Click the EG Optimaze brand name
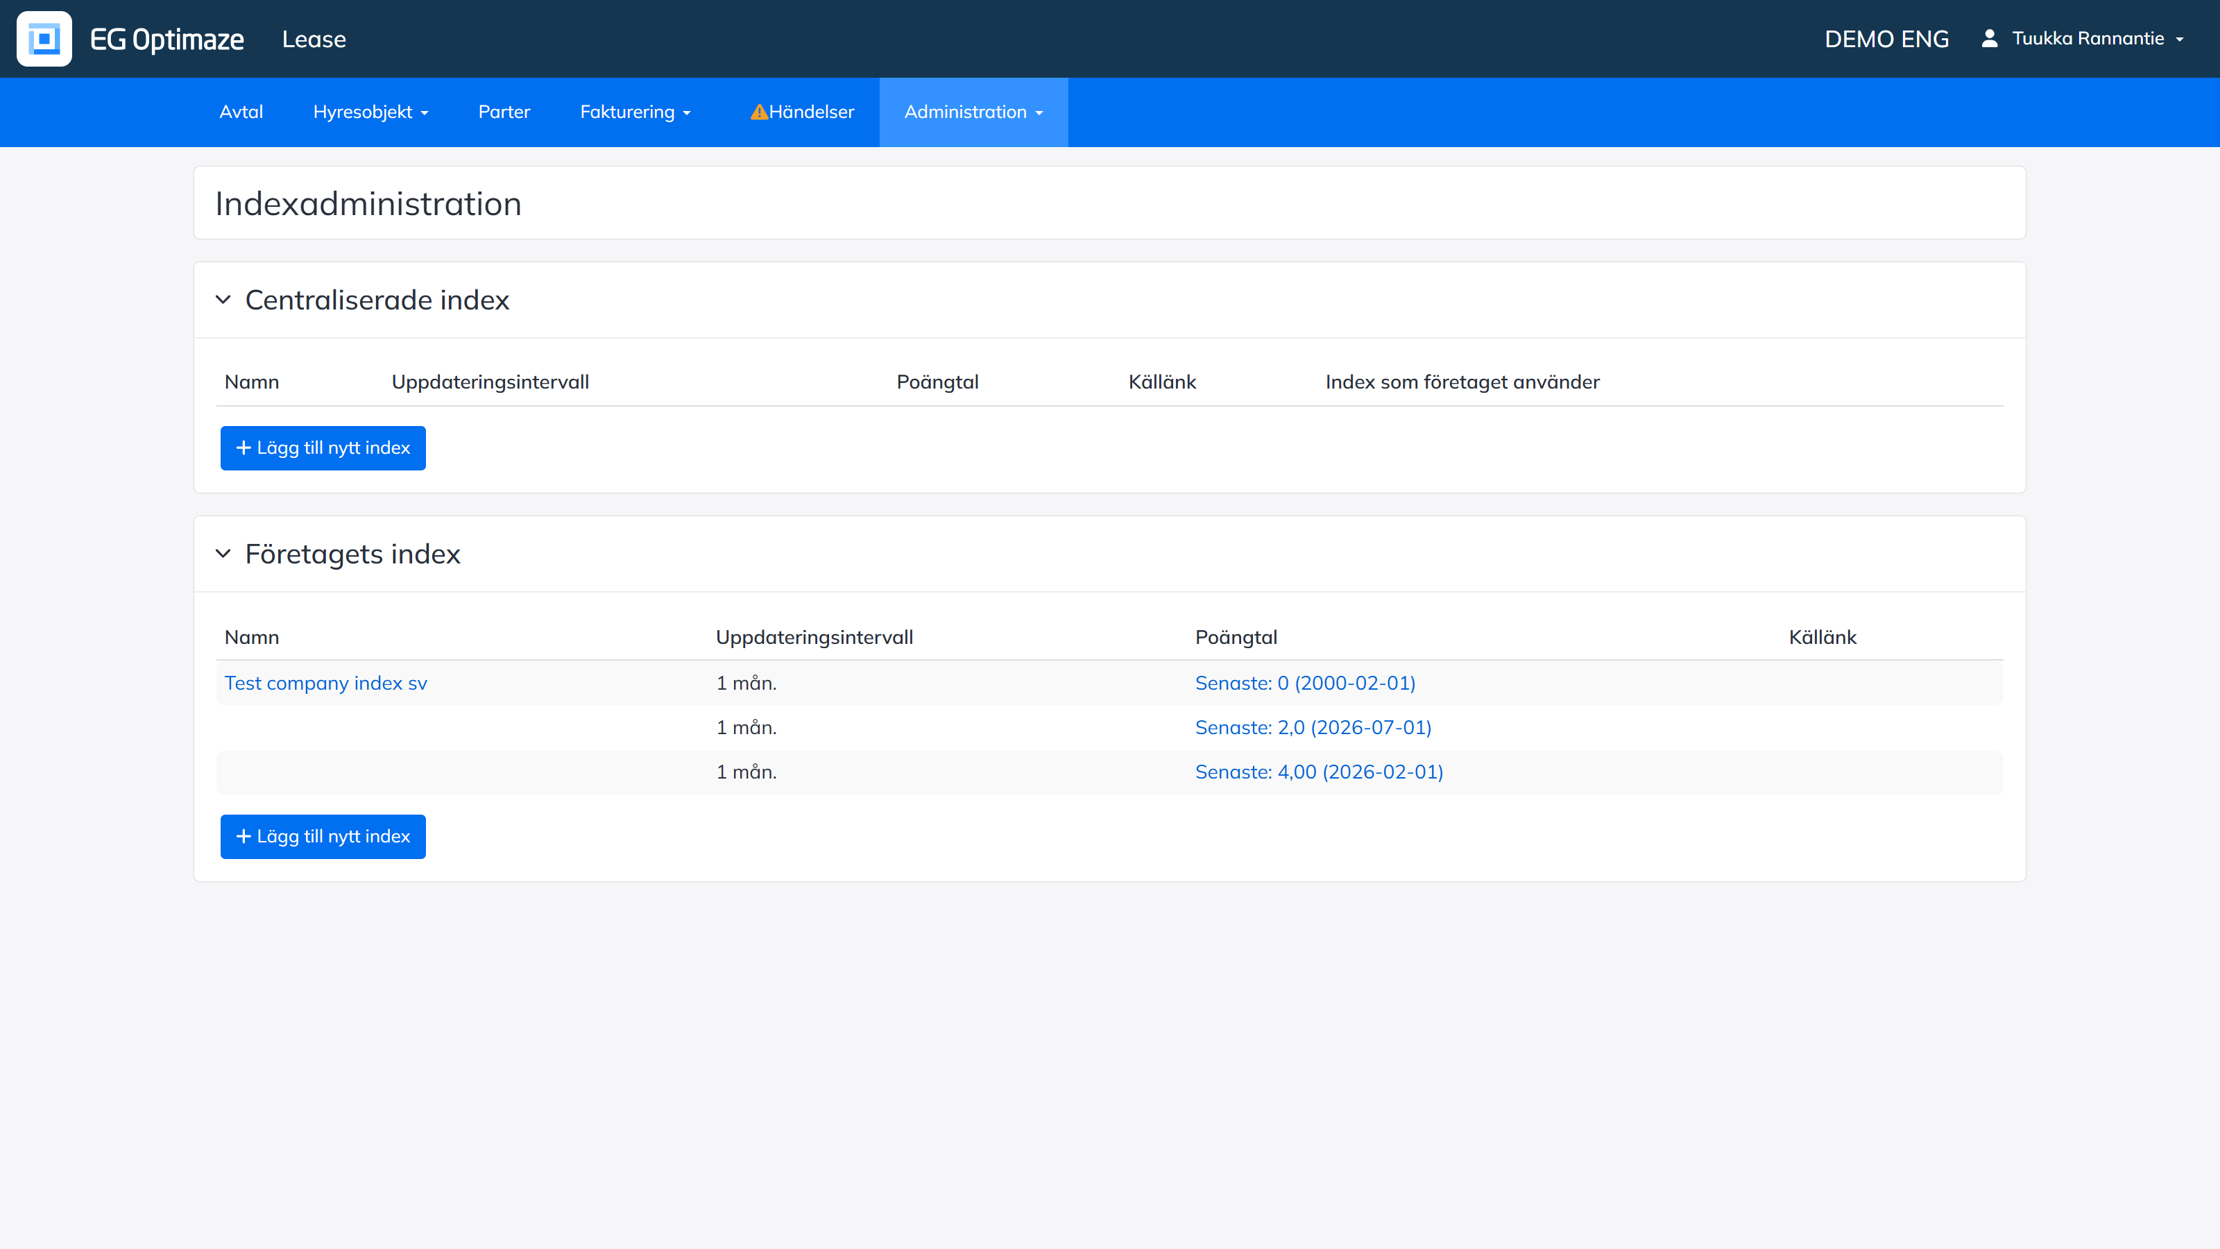The width and height of the screenshot is (2220, 1249). click(x=167, y=40)
